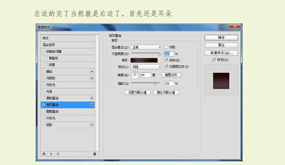Image resolution: width=285 pixels, height=165 pixels.
Task: Add another 内阴影 effect with plus icon
Action: (x=92, y=78)
